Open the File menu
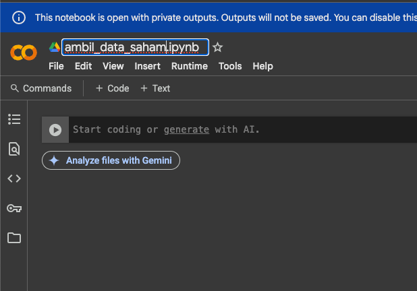 coord(56,66)
